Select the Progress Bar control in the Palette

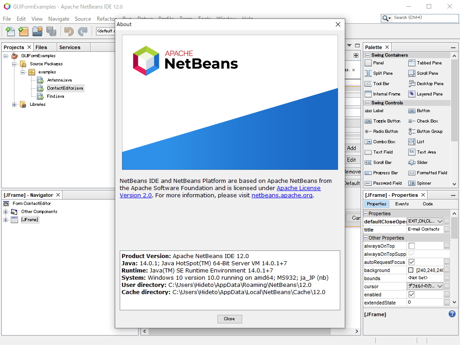(x=386, y=172)
